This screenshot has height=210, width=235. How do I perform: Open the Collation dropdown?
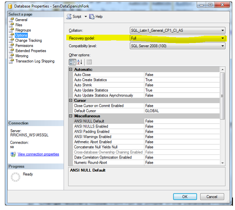(177, 31)
